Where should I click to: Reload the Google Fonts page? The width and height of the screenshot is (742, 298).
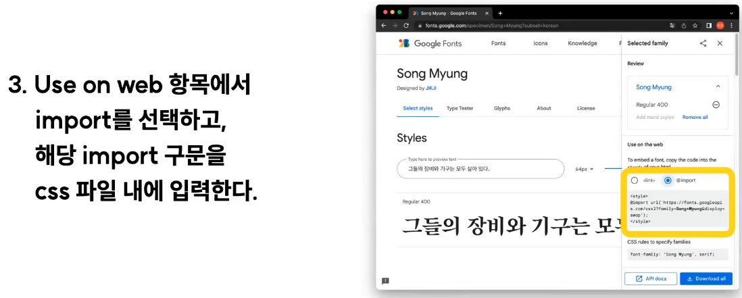point(406,26)
